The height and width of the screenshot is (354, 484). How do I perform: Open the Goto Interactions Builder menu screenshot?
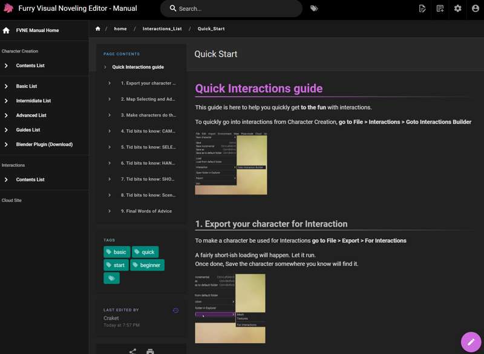pyautogui.click(x=231, y=163)
